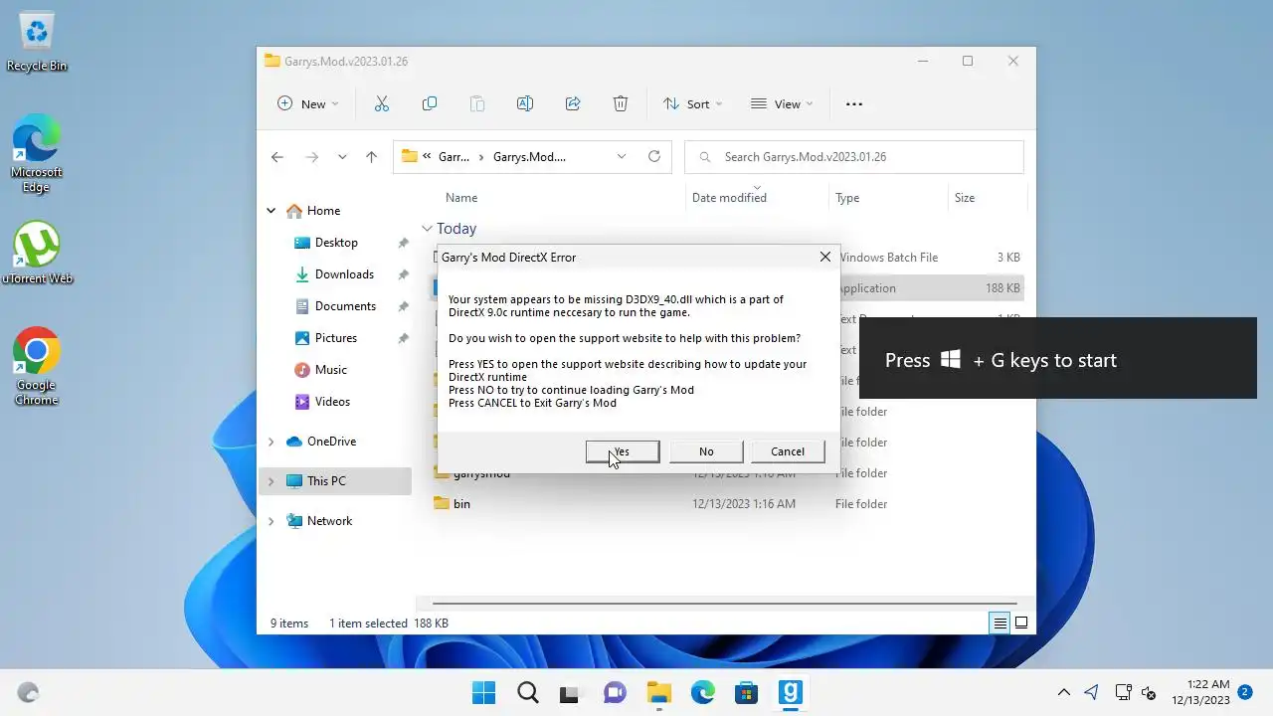Open Videos in navigation pane
This screenshot has height=716, width=1273.
[332, 402]
